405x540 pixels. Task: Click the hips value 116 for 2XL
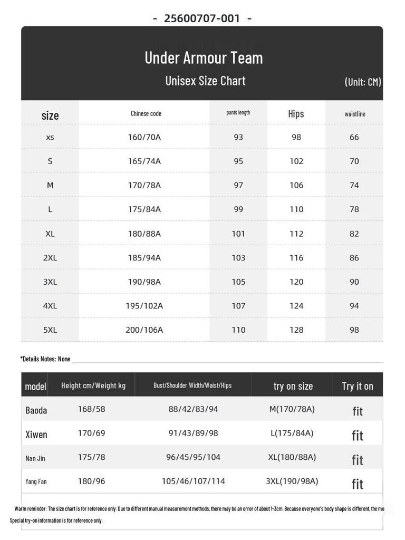click(296, 257)
